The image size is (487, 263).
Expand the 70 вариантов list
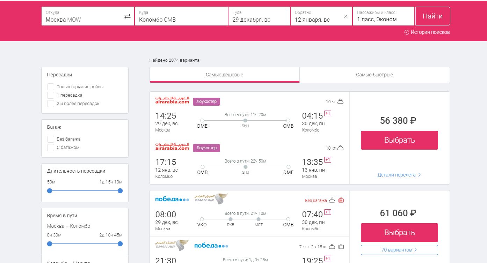[399, 250]
